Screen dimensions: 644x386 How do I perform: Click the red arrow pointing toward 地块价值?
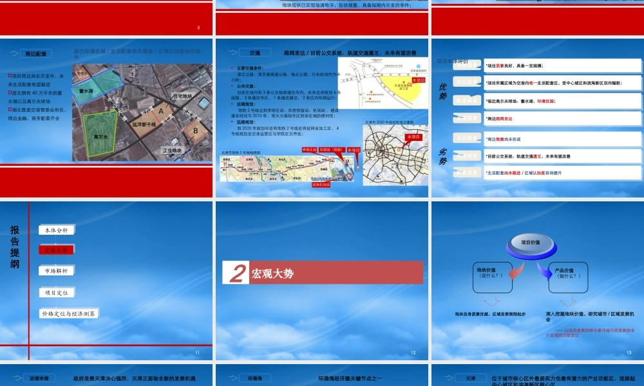coord(516,271)
